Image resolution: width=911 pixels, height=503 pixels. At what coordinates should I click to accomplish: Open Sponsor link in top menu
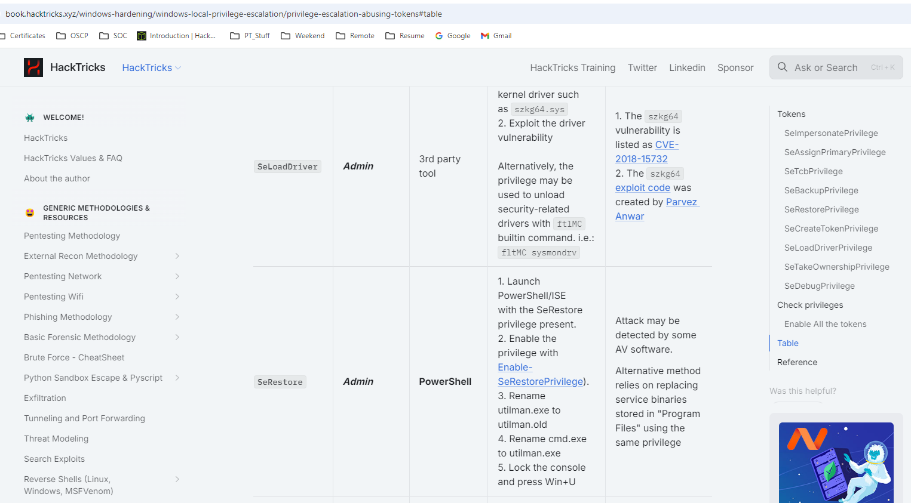(x=735, y=67)
